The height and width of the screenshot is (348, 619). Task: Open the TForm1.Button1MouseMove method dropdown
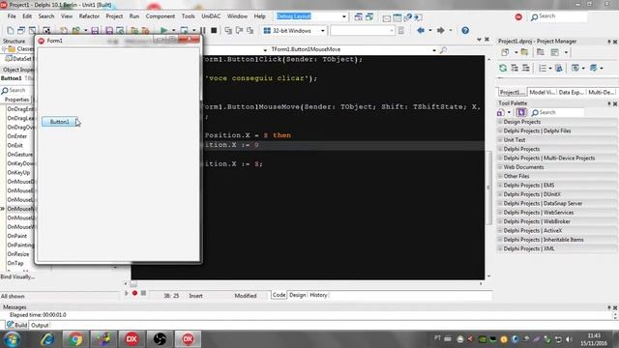click(x=434, y=50)
